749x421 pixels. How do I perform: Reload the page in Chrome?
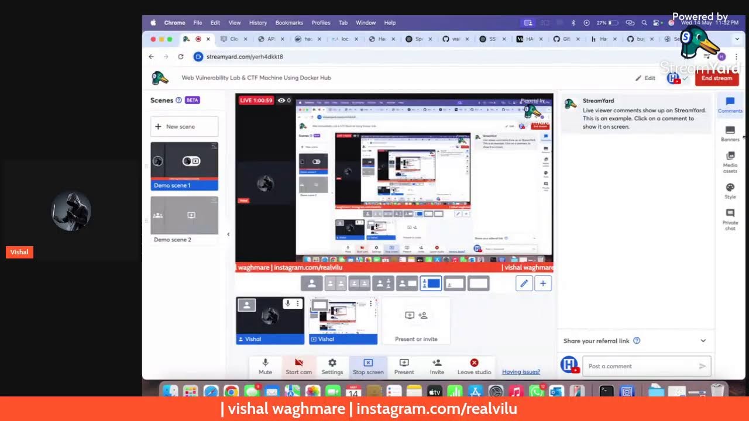[x=181, y=57]
